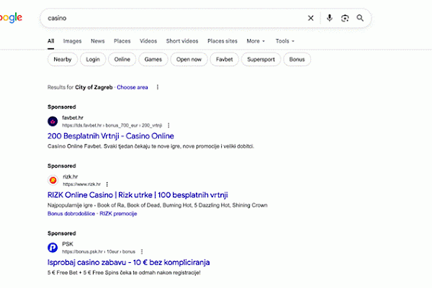The image size is (432, 288).
Task: Click the Choose area link
Action: [x=132, y=87]
